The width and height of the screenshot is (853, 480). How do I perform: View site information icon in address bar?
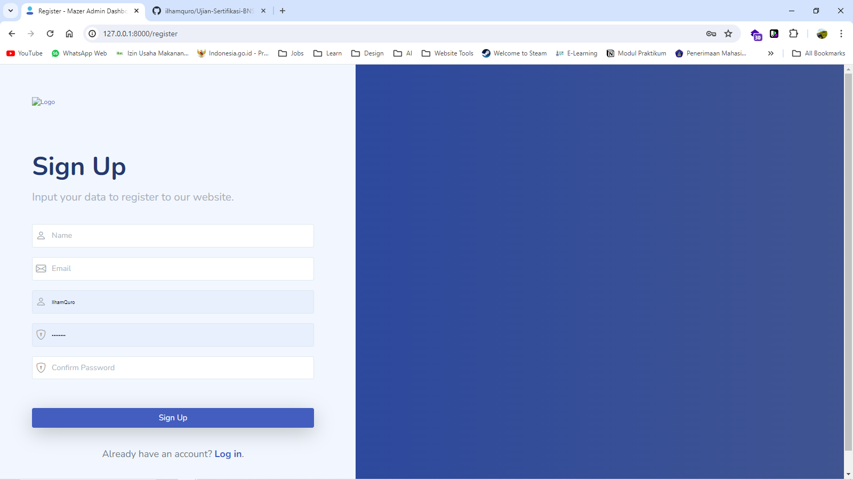coord(92,34)
